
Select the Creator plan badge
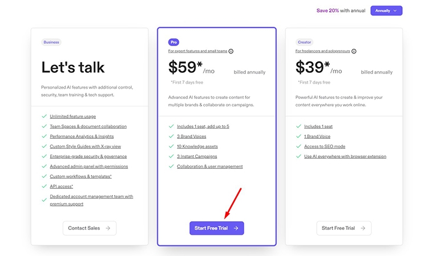(x=305, y=42)
